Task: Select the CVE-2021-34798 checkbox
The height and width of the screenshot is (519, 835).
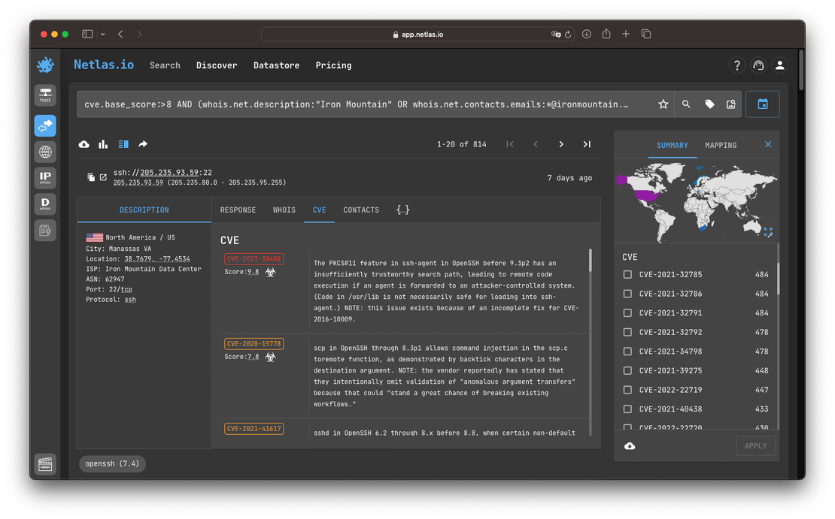Action: pyautogui.click(x=628, y=352)
